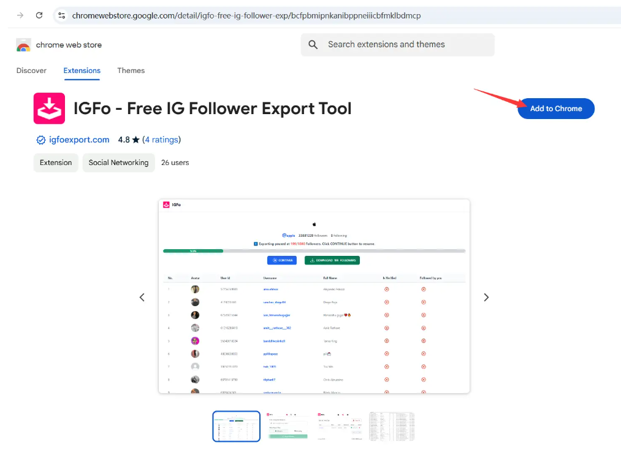Show previous screenshot with left chevron
The height and width of the screenshot is (462, 621).
click(x=142, y=297)
